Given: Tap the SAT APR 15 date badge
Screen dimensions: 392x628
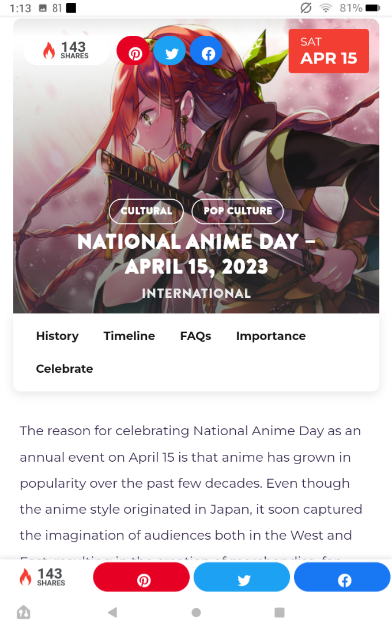Looking at the screenshot, I should pos(329,51).
